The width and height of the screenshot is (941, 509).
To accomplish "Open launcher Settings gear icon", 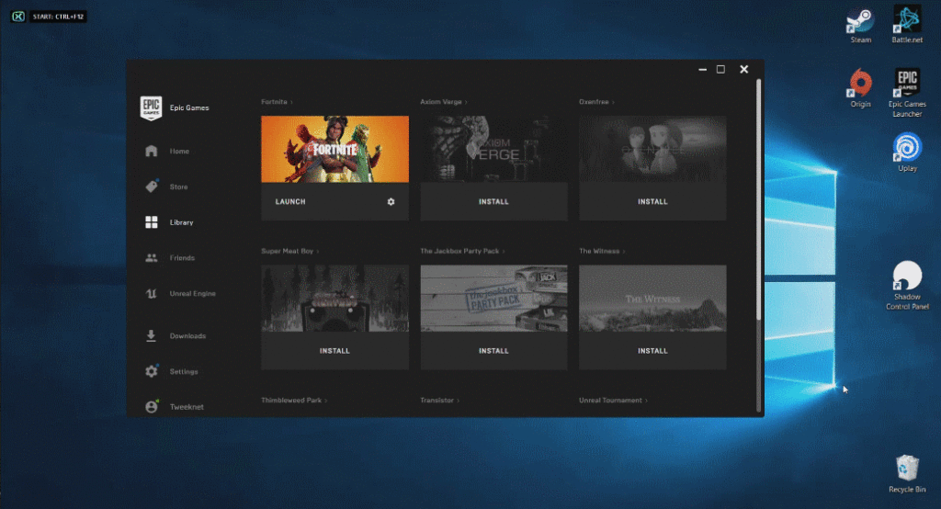I will [152, 371].
